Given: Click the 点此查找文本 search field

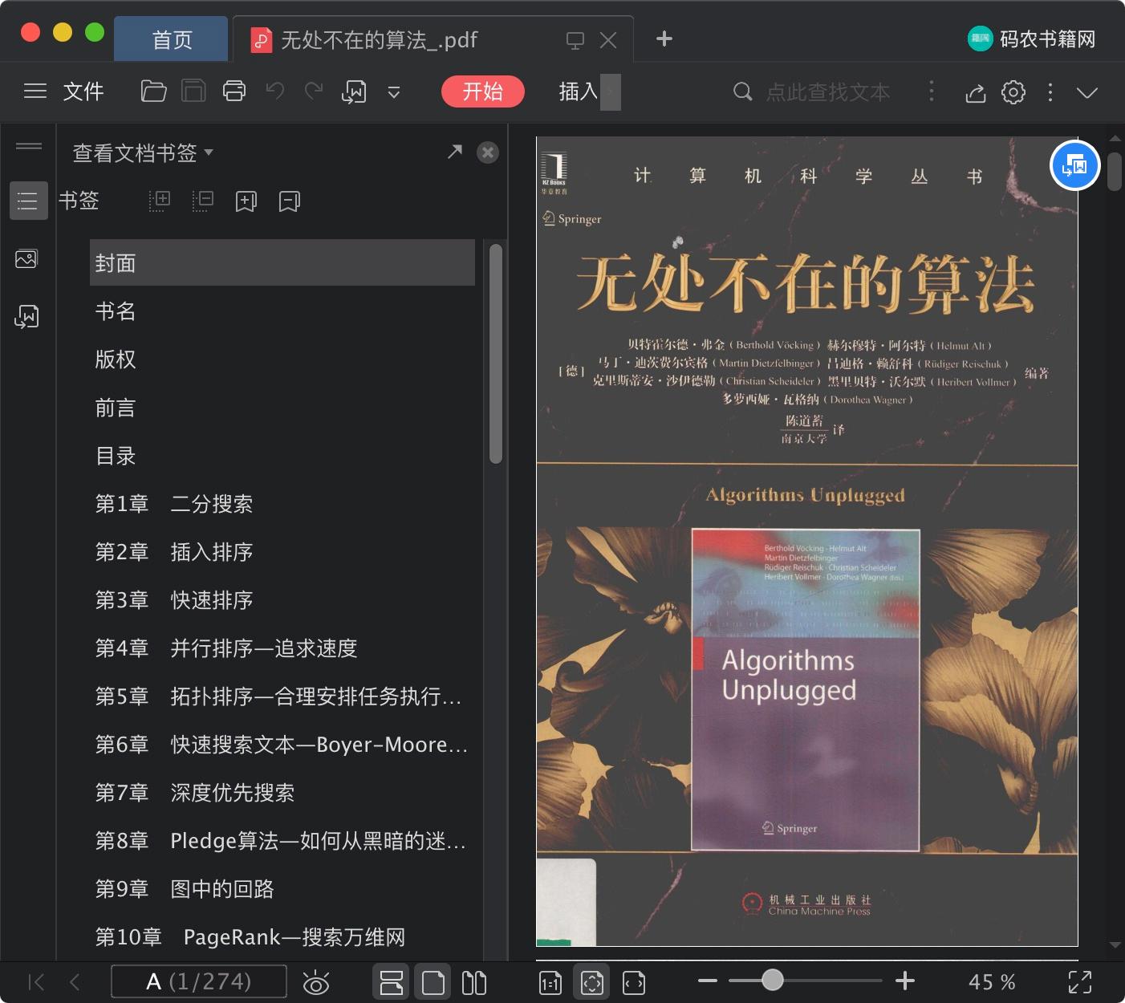Looking at the screenshot, I should click(x=827, y=92).
